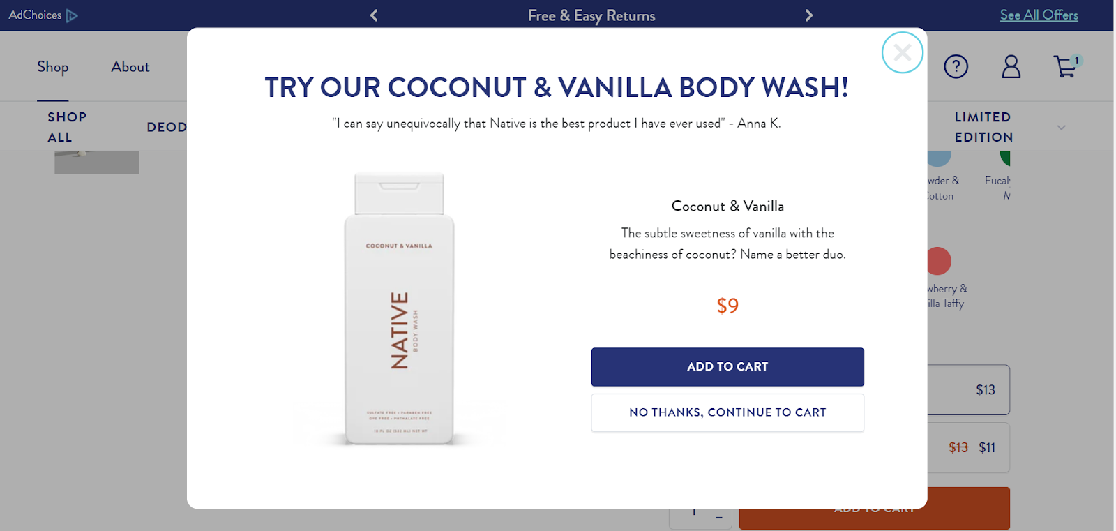The image size is (1116, 531).
Task: Show next offer with right arrow
Action: tap(809, 15)
